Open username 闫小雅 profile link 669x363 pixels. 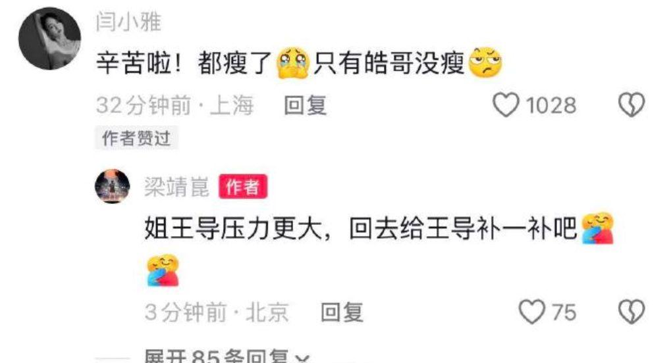pos(128,22)
